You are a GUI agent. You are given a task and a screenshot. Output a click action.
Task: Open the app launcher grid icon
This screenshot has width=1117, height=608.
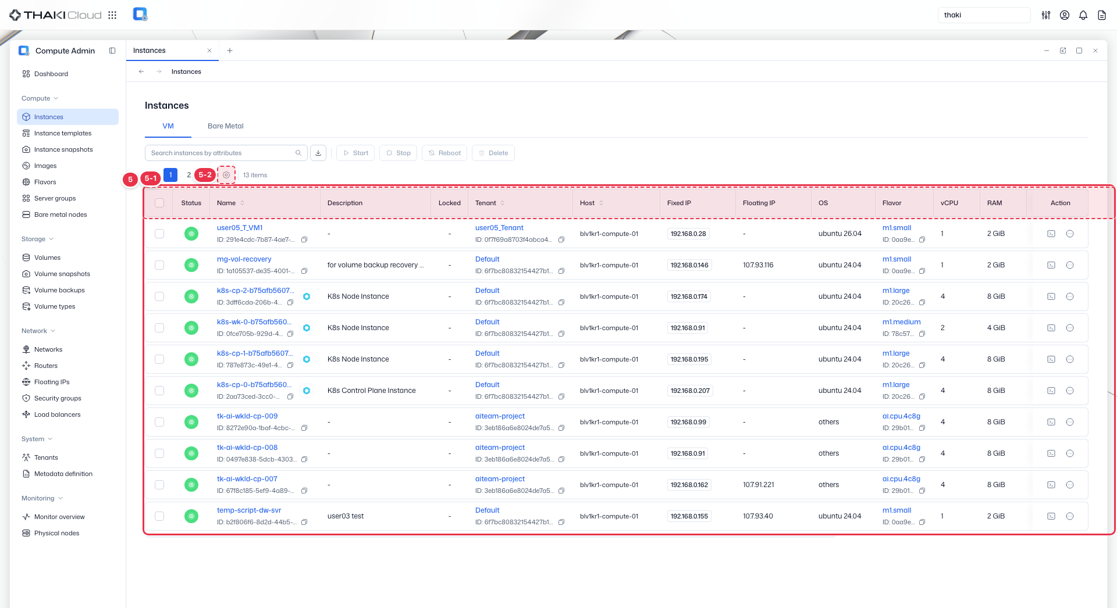pos(112,15)
